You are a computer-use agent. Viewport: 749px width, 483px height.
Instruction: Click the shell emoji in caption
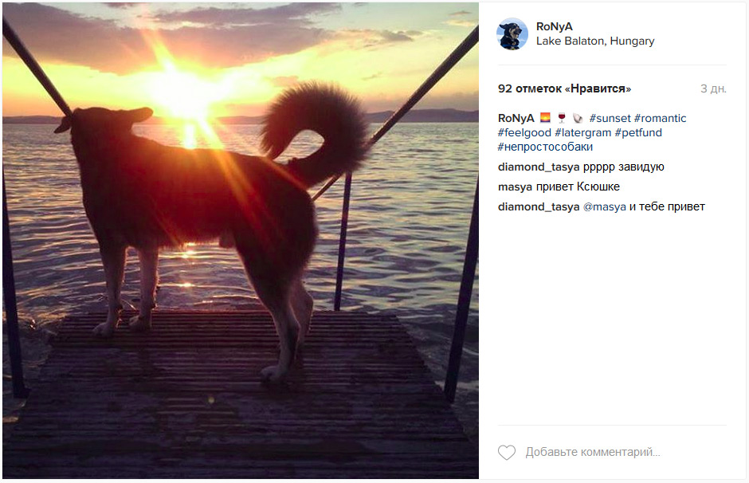pyautogui.click(x=578, y=118)
